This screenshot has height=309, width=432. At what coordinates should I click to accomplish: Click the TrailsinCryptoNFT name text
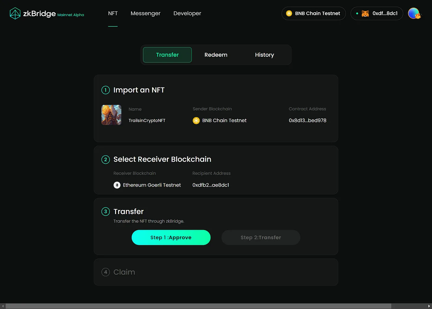pyautogui.click(x=147, y=121)
